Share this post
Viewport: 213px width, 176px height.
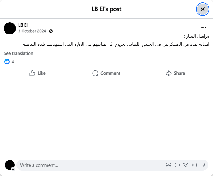(x=175, y=73)
